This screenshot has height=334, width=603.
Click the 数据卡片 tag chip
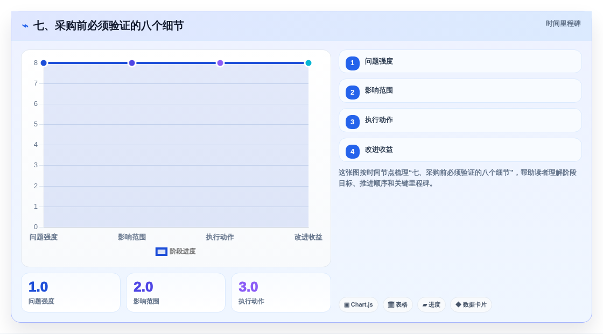point(471,305)
